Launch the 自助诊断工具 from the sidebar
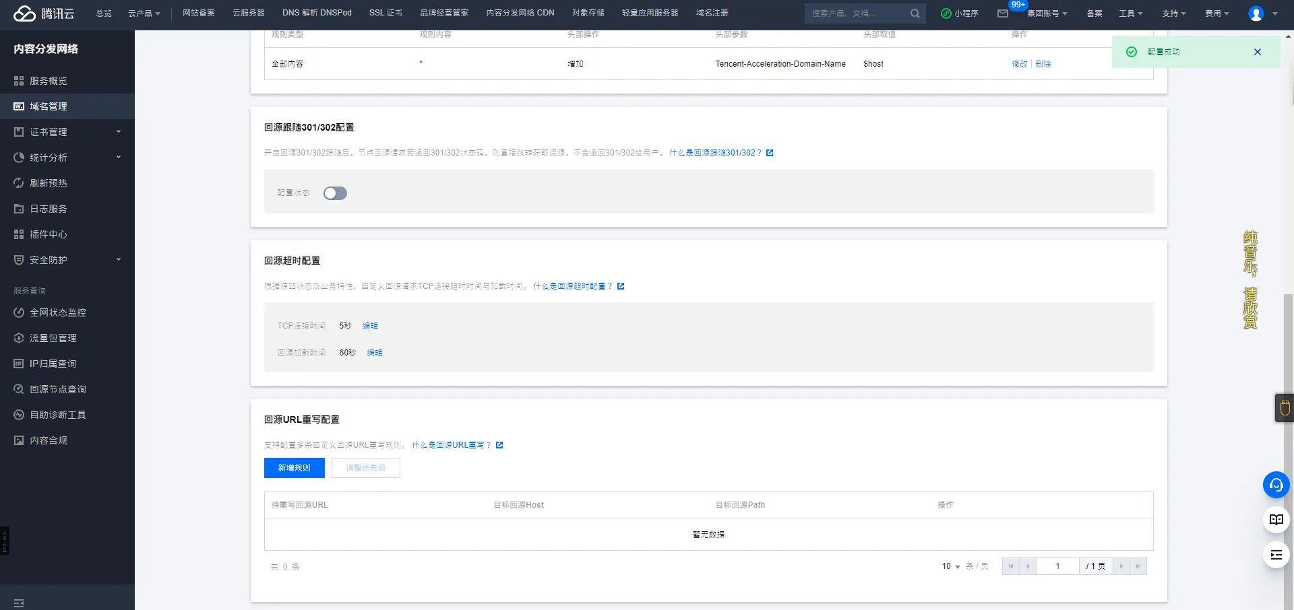 click(x=57, y=415)
